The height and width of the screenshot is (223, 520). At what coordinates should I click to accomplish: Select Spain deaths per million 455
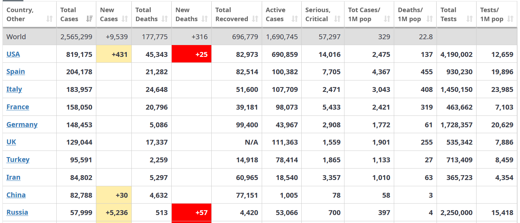[427, 72]
